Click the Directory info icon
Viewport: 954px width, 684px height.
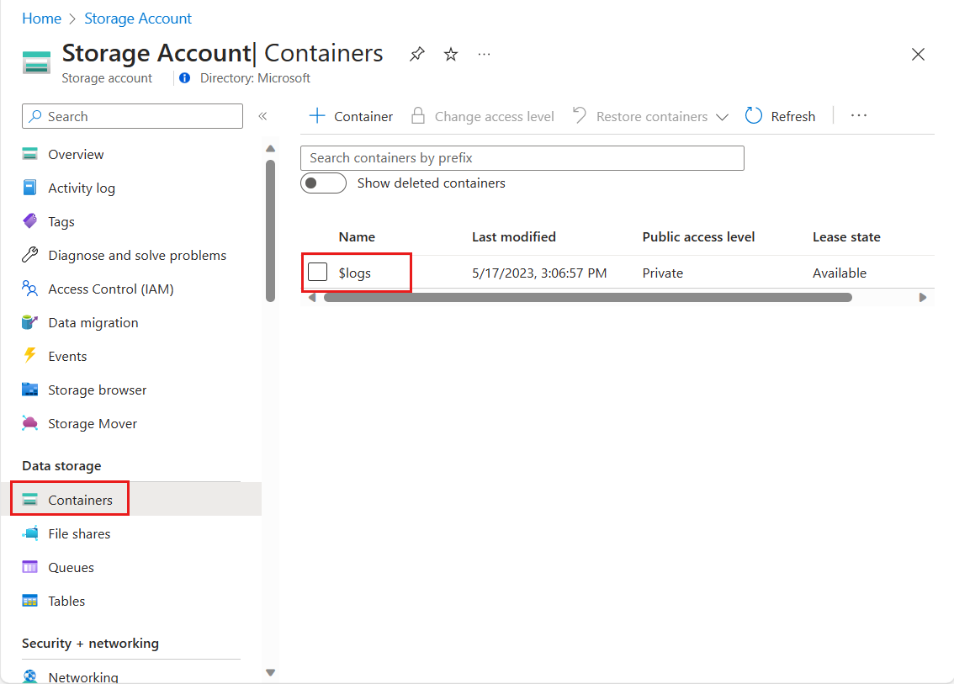pos(185,78)
